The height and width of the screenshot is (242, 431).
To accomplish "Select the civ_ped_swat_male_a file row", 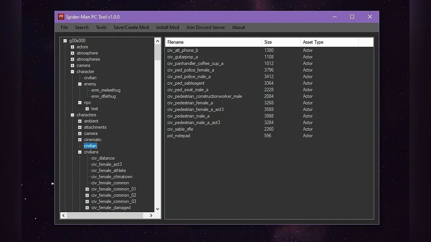I will click(x=188, y=90).
